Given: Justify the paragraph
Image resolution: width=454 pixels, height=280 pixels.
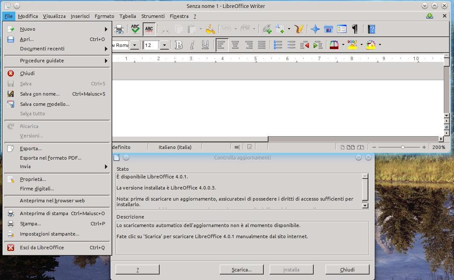Looking at the screenshot, I should point(262,45).
